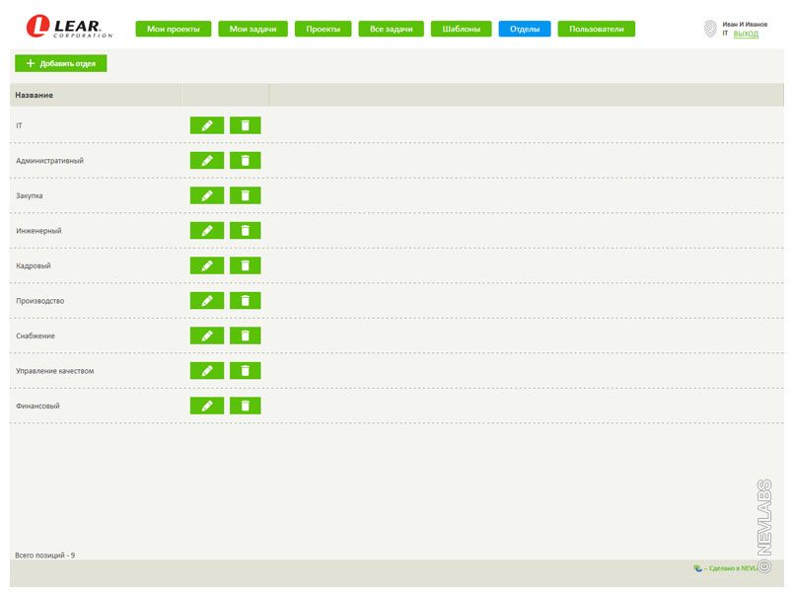Go to the Проекты section
Screen dimensions: 794x597
coord(323,30)
